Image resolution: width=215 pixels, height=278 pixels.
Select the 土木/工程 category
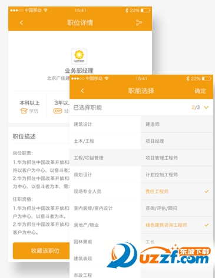coord(105,141)
